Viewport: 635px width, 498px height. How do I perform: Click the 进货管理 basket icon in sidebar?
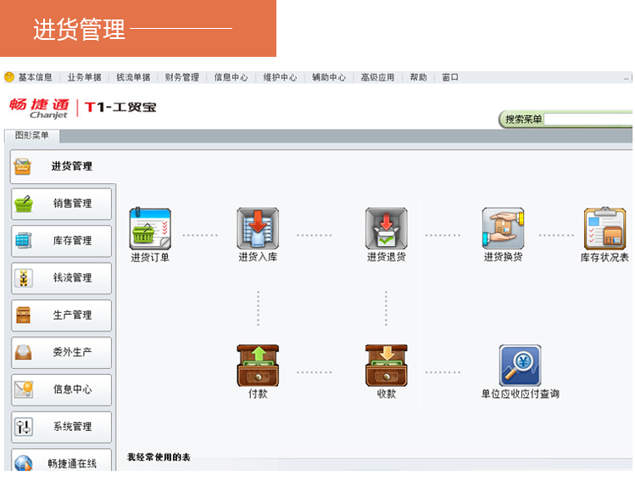pos(22,166)
